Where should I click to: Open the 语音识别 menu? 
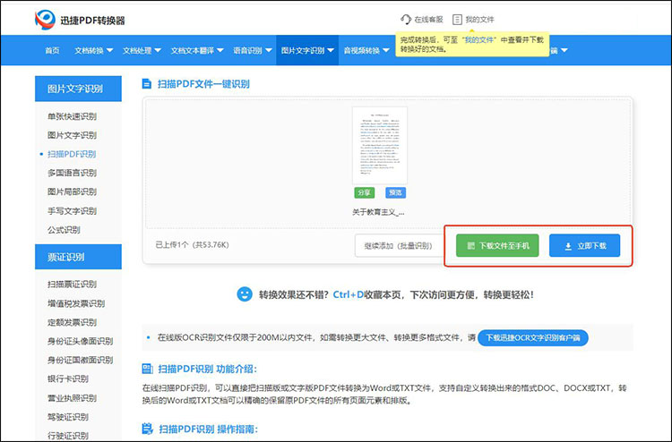(x=247, y=50)
